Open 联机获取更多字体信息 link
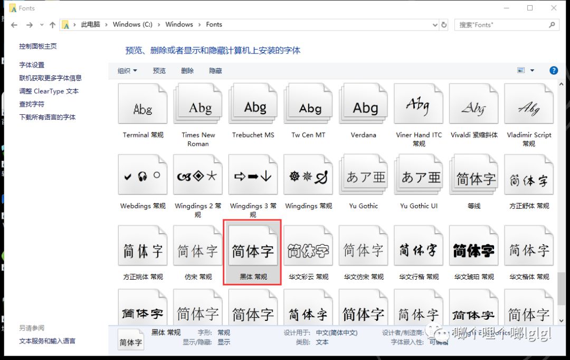 [x=50, y=78]
